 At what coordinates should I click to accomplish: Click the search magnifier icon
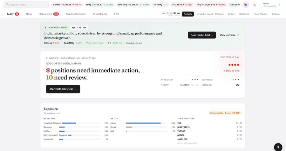point(7,5)
